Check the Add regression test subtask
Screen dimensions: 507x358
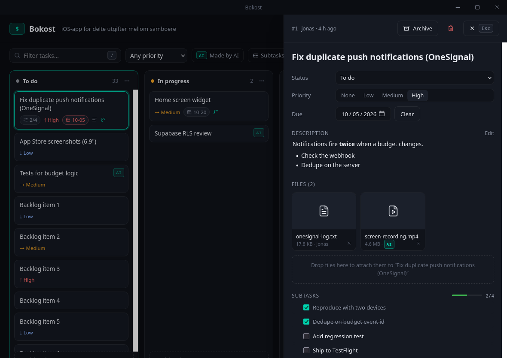point(306,336)
